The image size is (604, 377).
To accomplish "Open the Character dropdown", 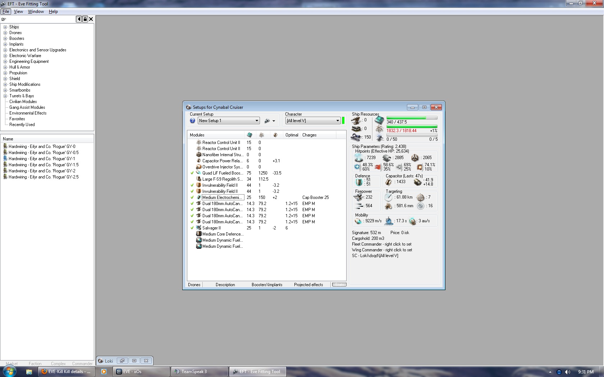I will (x=313, y=121).
